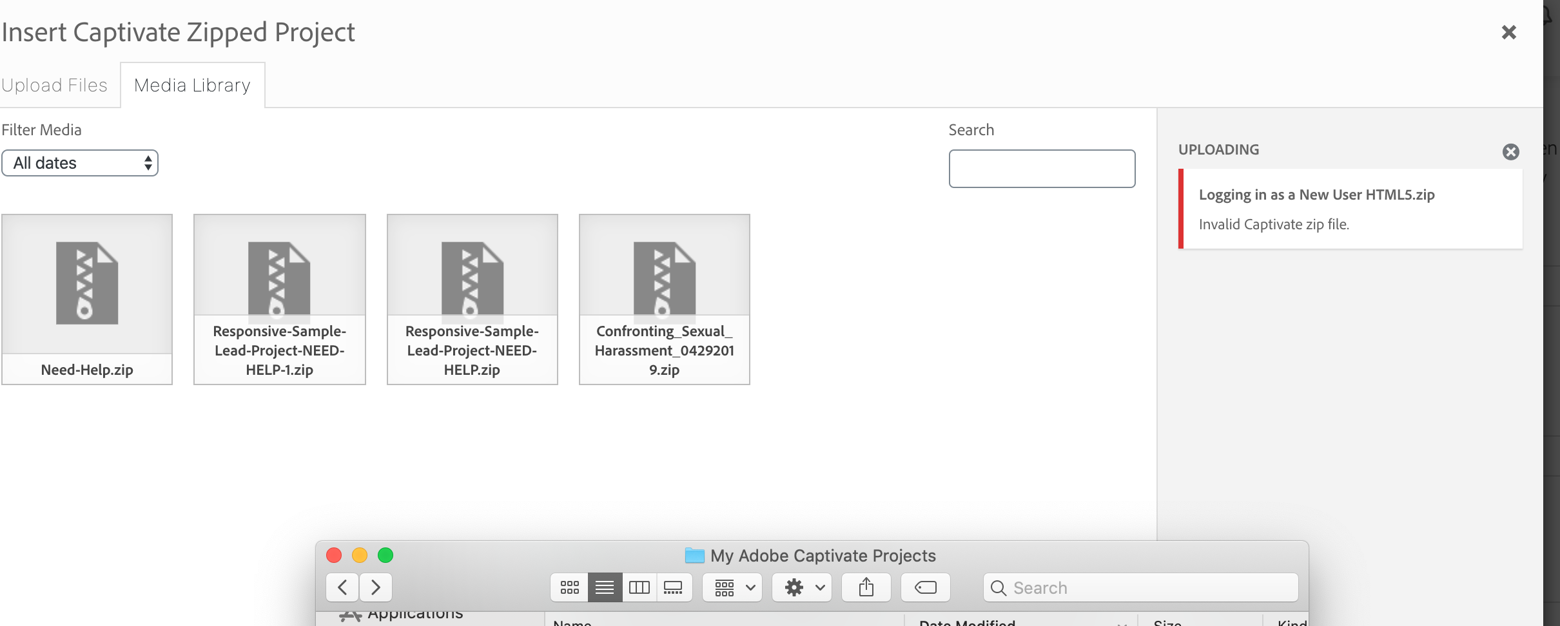This screenshot has height=626, width=1560.
Task: Select the Need-Help.zip file
Action: (87, 299)
